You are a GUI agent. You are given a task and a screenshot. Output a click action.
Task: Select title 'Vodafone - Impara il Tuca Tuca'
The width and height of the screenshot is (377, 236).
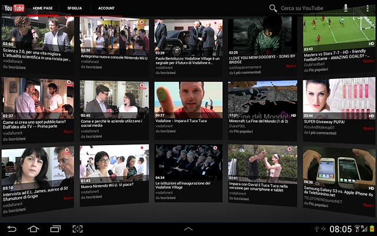pyautogui.click(x=181, y=121)
